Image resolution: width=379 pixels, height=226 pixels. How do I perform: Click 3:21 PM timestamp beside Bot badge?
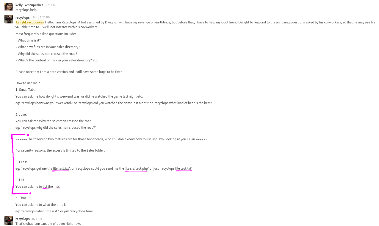tap(45, 17)
